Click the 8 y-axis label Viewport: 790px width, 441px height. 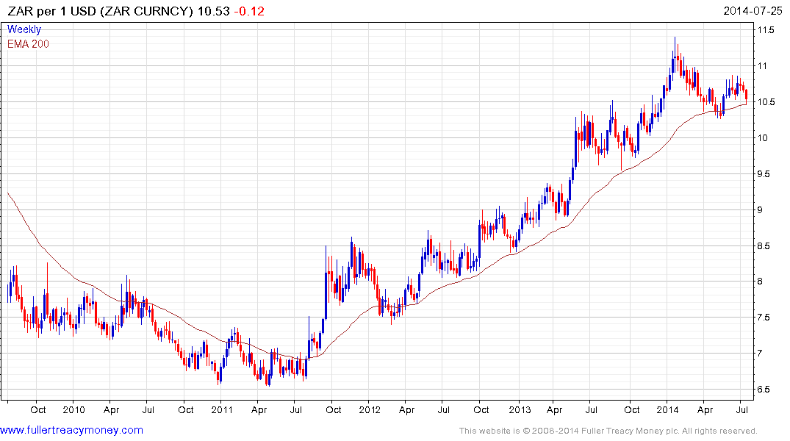[761, 282]
